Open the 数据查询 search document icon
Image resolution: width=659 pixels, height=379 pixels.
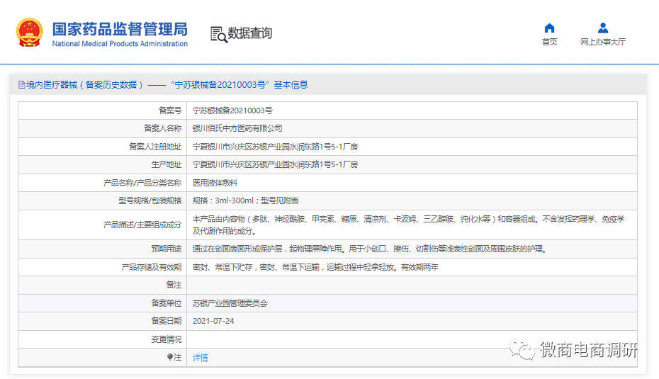tap(218, 35)
